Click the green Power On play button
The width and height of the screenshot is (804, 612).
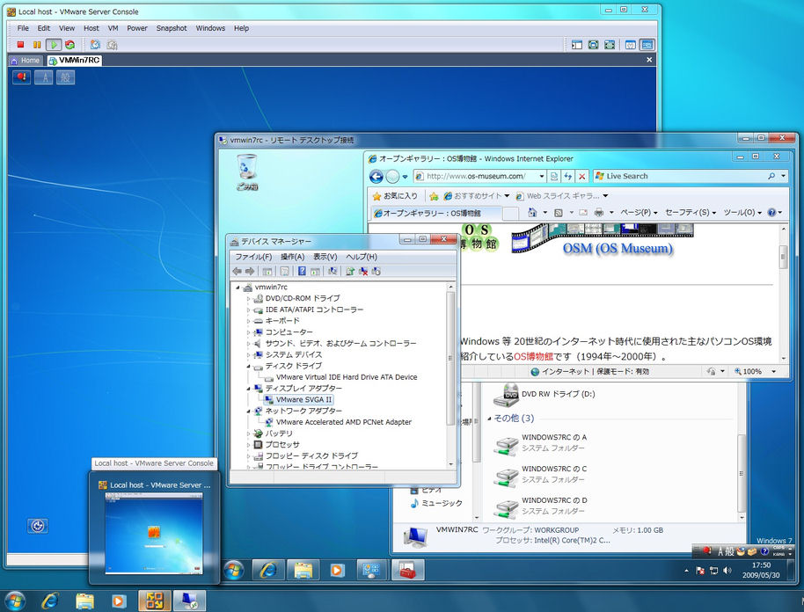[x=54, y=45]
